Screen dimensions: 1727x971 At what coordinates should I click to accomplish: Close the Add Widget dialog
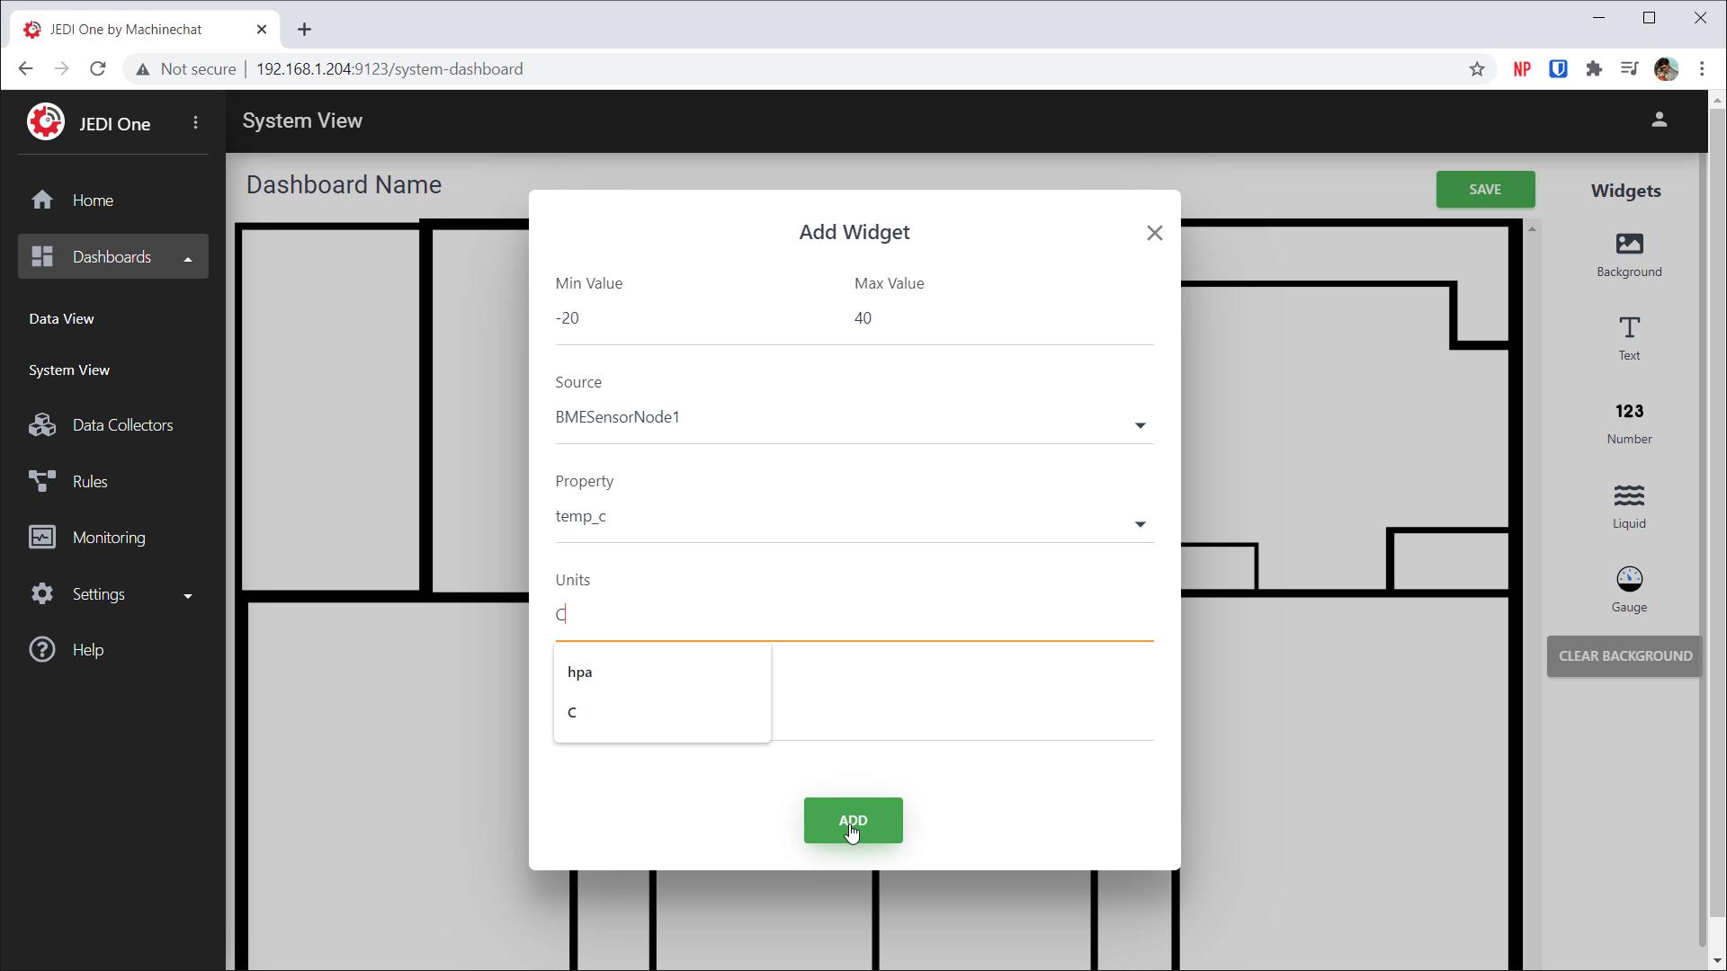(1154, 233)
